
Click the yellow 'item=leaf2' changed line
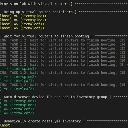[x=22, y=28]
